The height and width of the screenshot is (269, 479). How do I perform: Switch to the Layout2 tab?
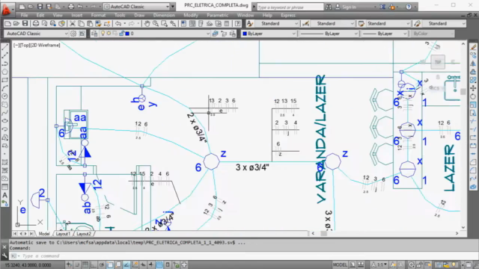click(x=84, y=234)
